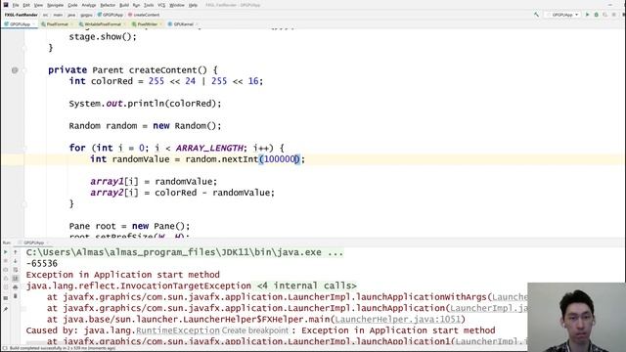This screenshot has width=626, height=352.
Task: Click the Run with Coverage icon
Action: [605, 15]
